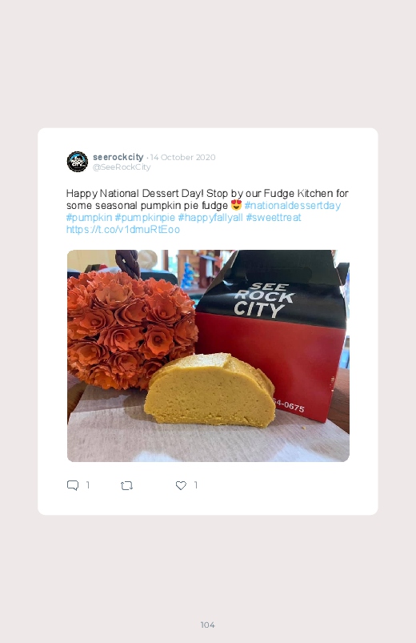The image size is (416, 643).
Task: Click the retweet arrows icon
Action: point(126,486)
